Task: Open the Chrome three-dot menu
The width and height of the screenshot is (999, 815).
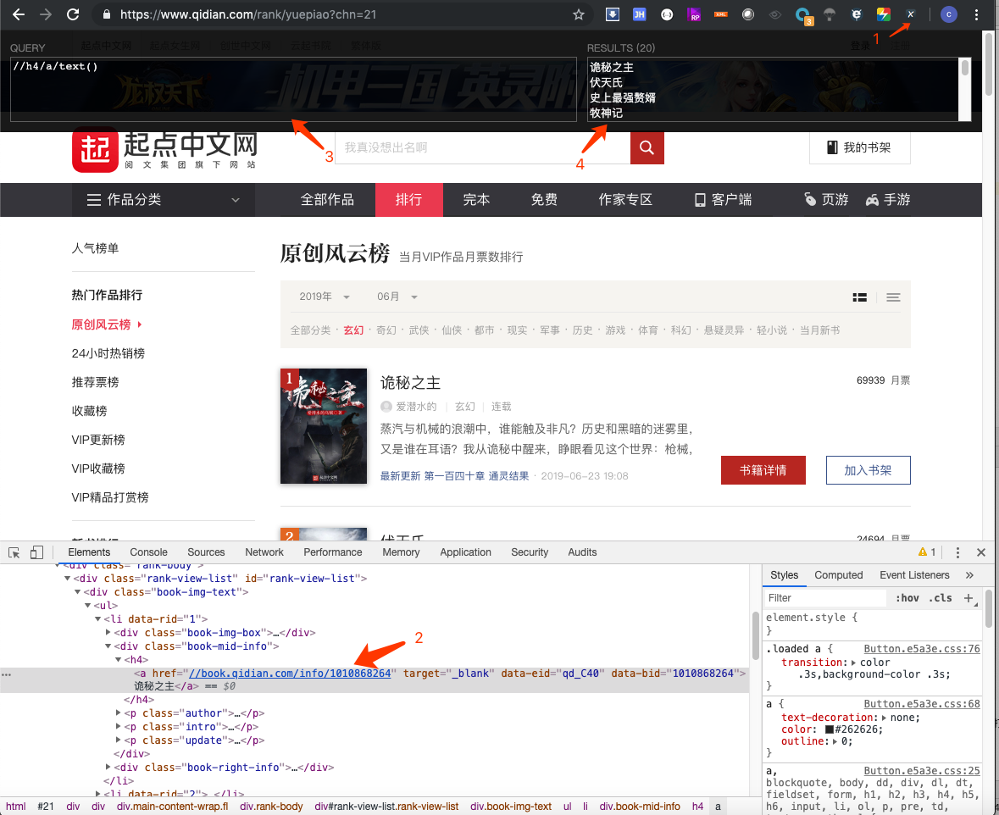Action: [976, 14]
